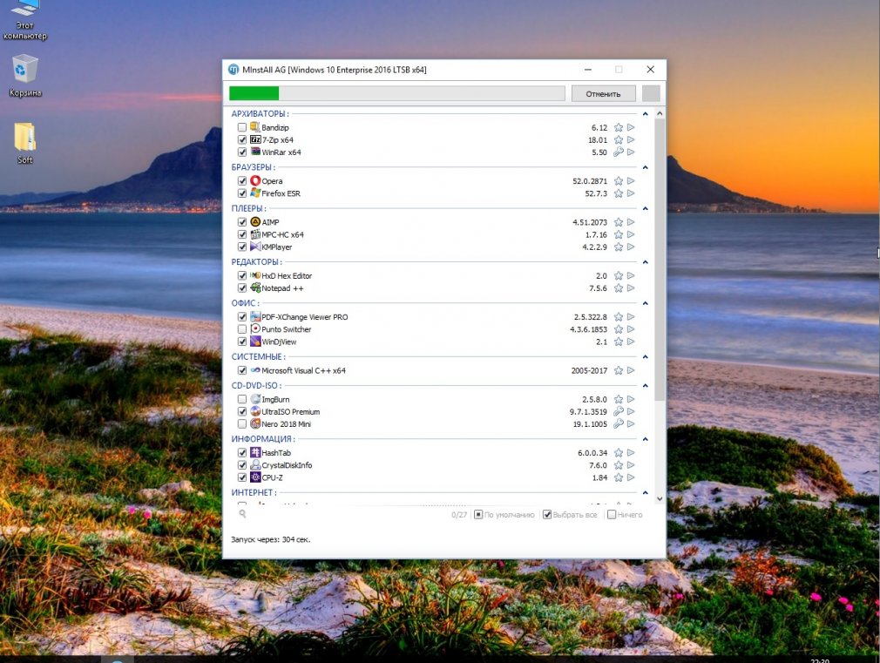Viewport: 880px width, 663px height.
Task: Click the key icon for WinRar x64
Action: (x=618, y=152)
